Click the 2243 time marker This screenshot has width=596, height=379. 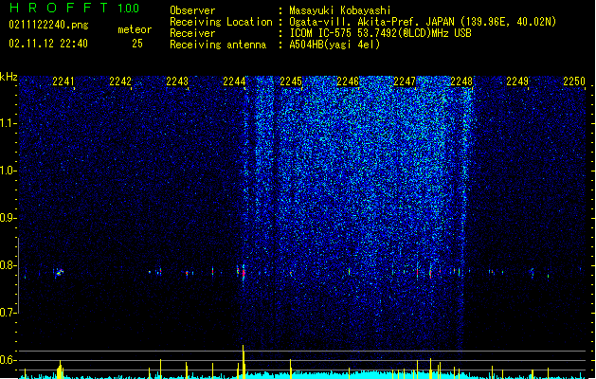point(177,81)
